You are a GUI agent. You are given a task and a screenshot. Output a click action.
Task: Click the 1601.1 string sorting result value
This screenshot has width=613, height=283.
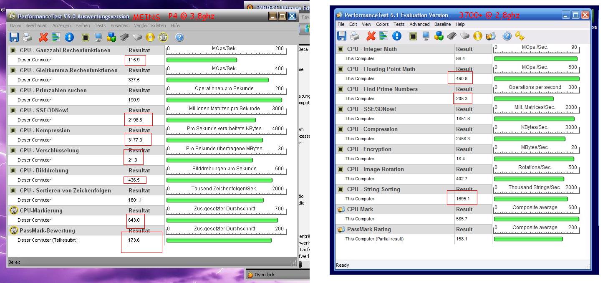135,200
